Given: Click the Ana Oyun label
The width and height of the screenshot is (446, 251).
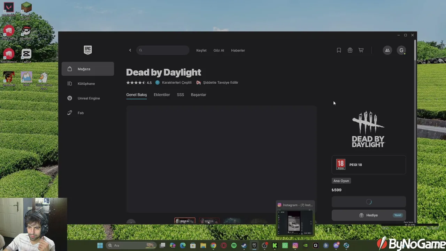Looking at the screenshot, I should click(341, 181).
